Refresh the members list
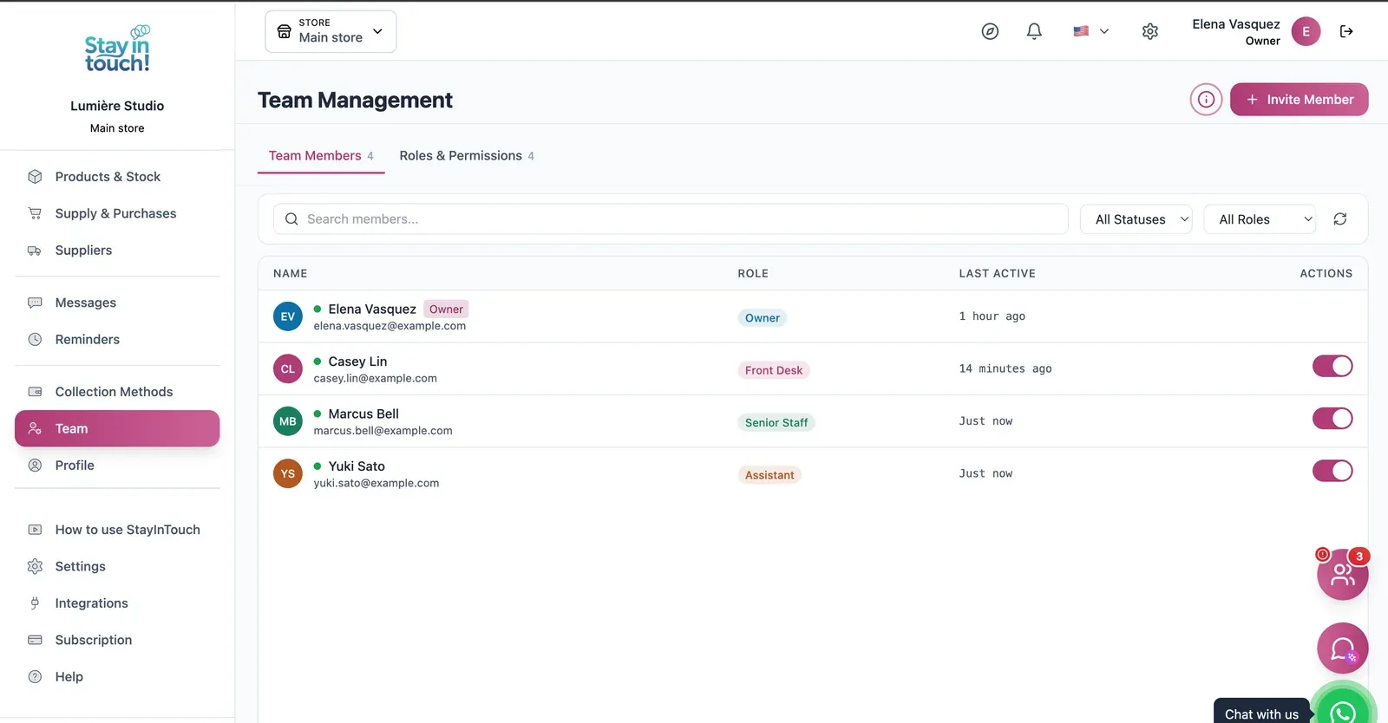1388x723 pixels. (1340, 219)
